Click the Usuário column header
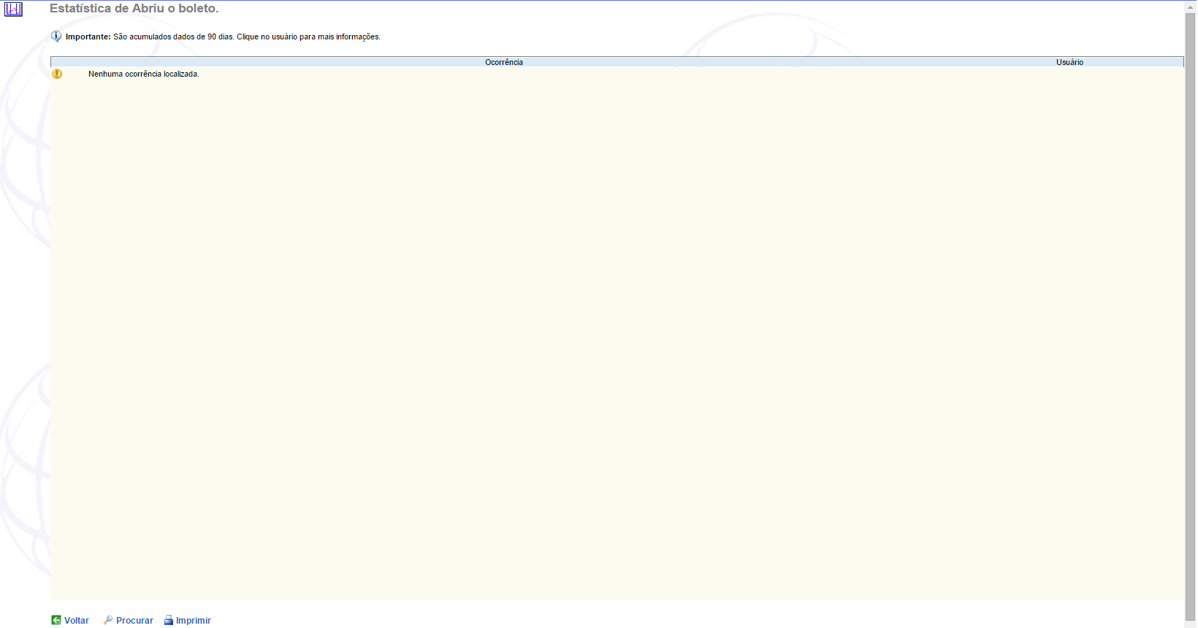 point(1069,62)
